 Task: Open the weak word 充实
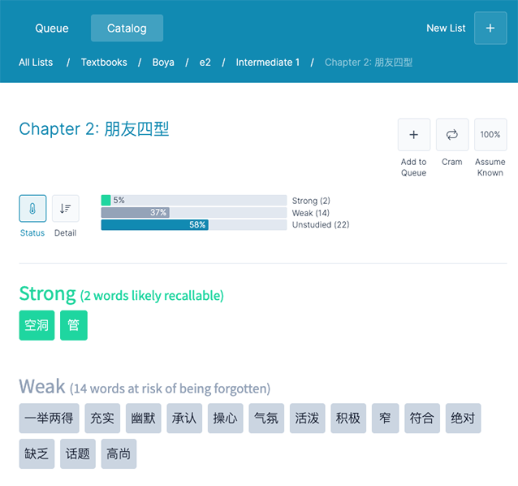point(102,419)
